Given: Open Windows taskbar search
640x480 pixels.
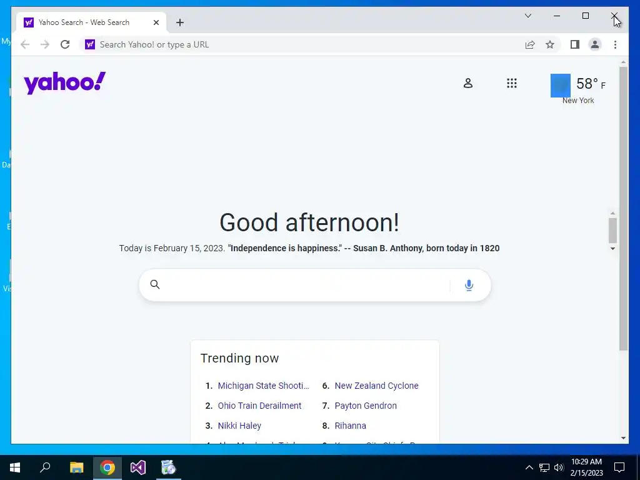Looking at the screenshot, I should [x=45, y=467].
